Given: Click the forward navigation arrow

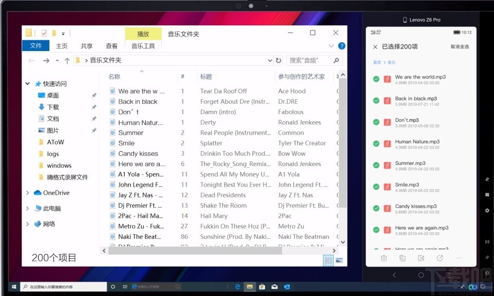Looking at the screenshot, I should (46, 60).
